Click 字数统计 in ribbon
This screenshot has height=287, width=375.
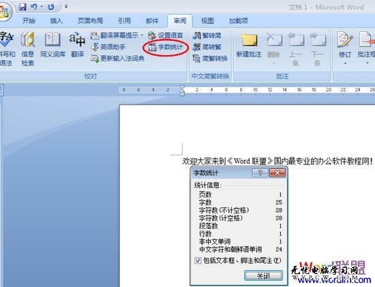pyautogui.click(x=166, y=47)
